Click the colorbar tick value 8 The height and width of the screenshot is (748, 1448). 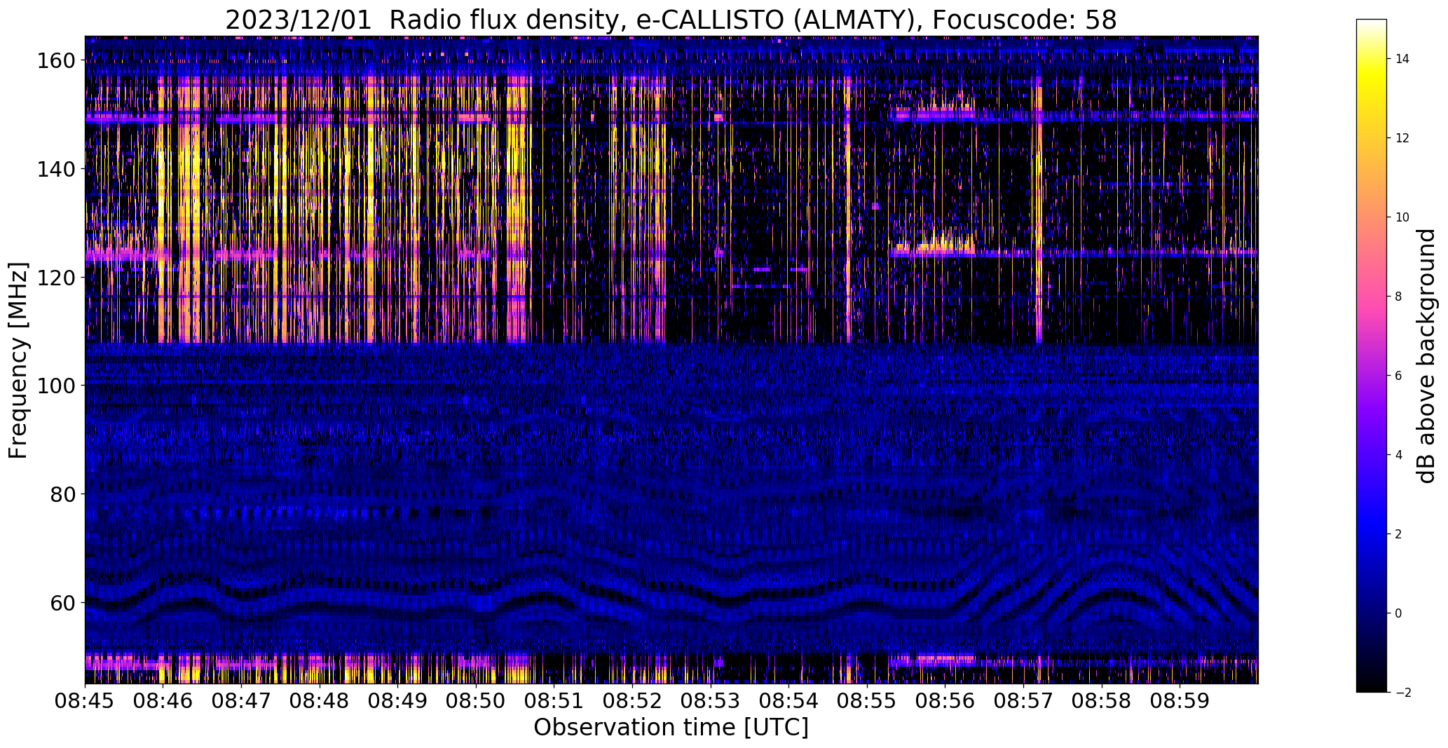tap(1398, 297)
